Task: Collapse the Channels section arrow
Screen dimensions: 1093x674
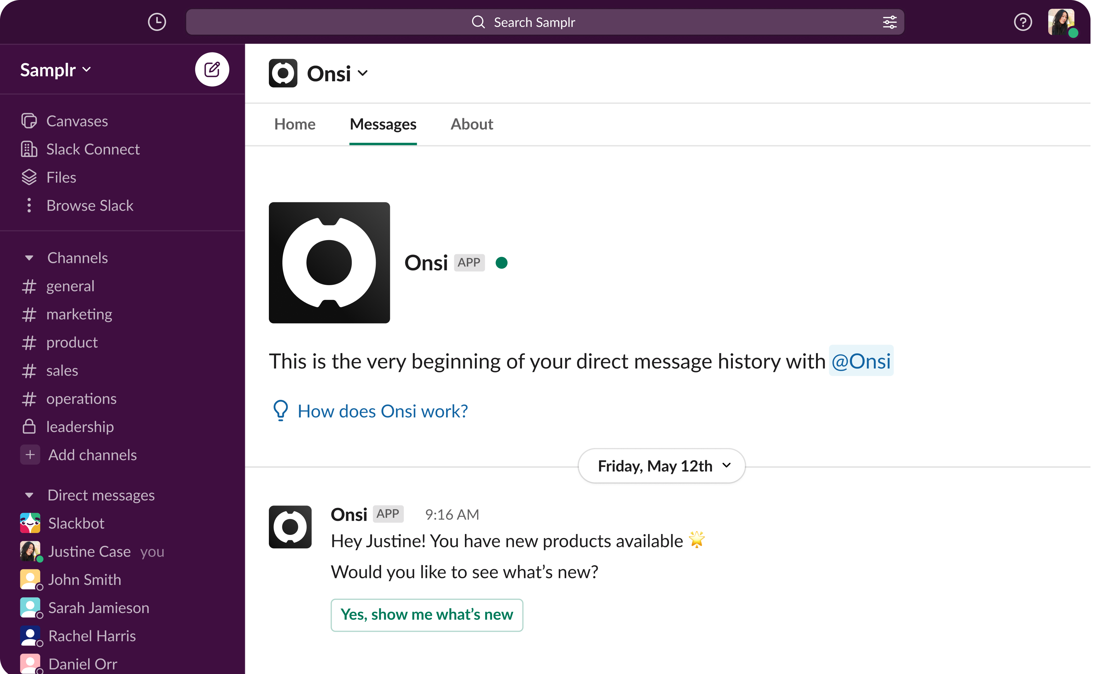Action: (29, 258)
